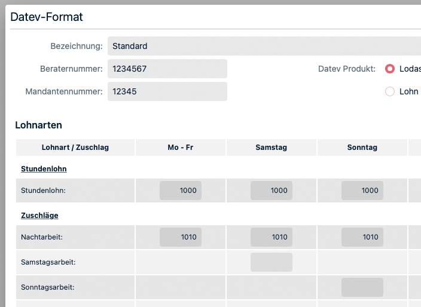Click the Bezeichnung field containing Standard
The width and height of the screenshot is (421, 307).
tap(263, 46)
